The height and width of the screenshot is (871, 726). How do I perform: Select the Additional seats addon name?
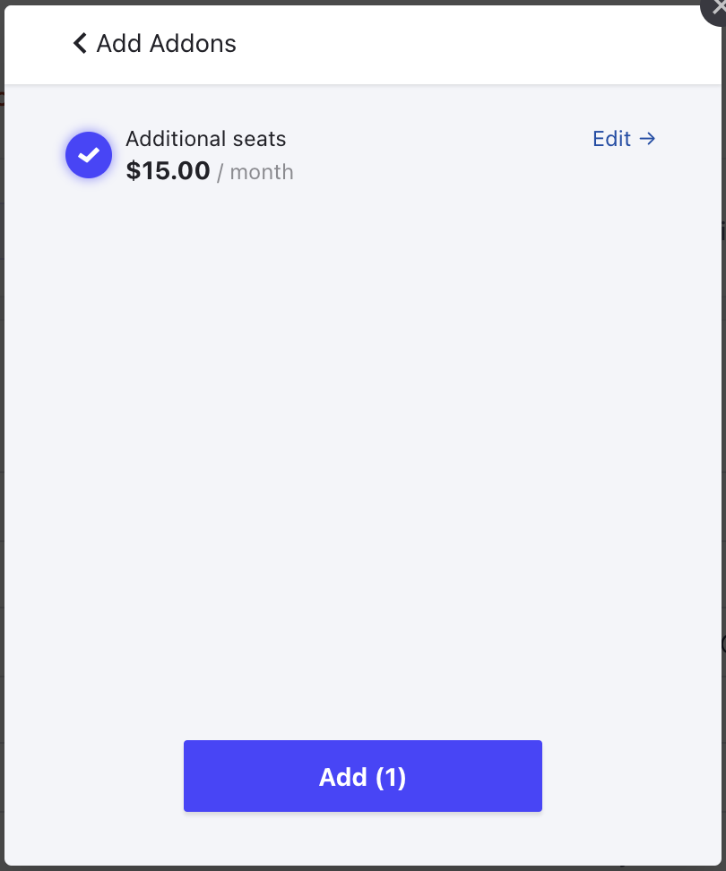[x=205, y=139]
